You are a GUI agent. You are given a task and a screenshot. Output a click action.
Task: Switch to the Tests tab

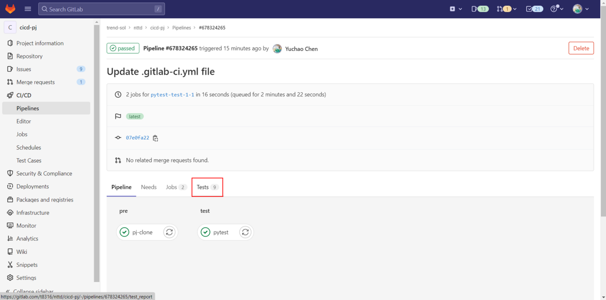[x=207, y=187]
